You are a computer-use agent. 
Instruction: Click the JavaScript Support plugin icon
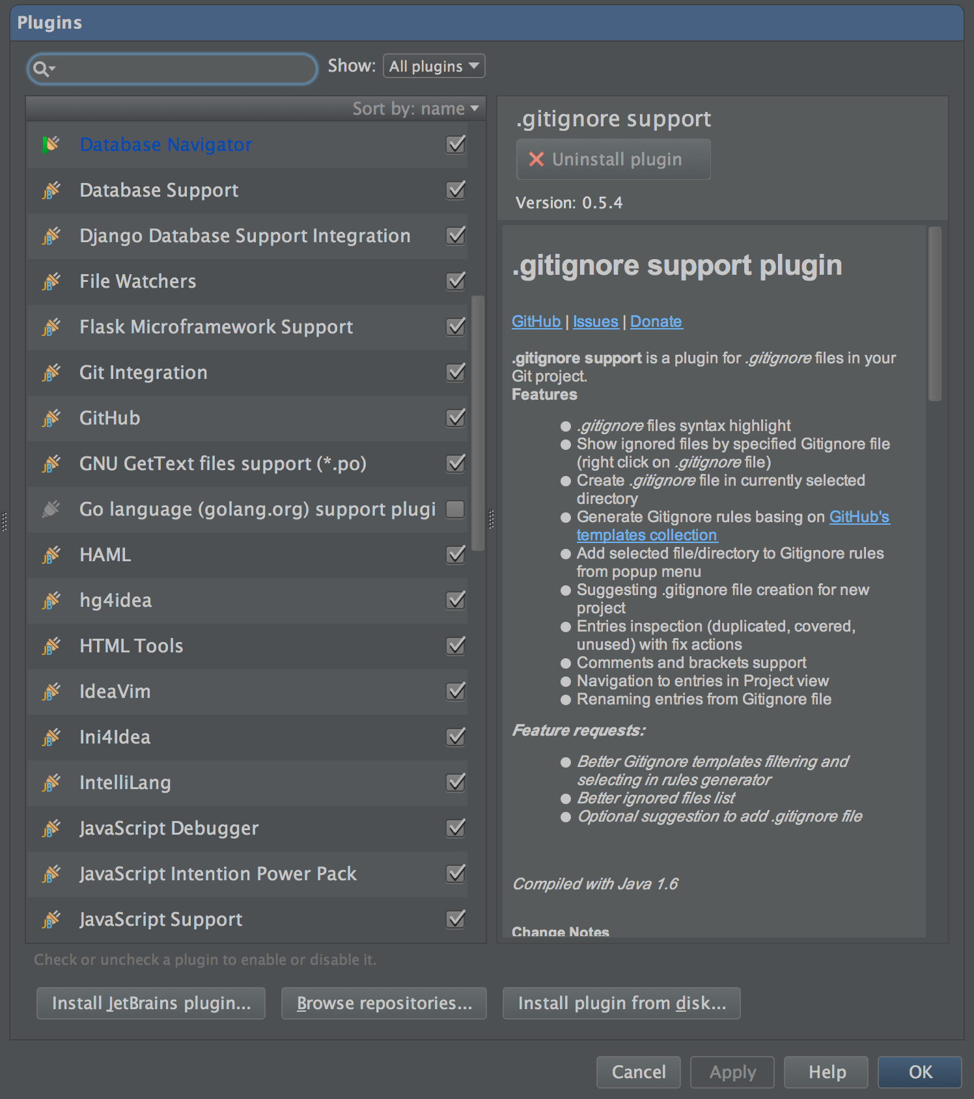coord(51,919)
